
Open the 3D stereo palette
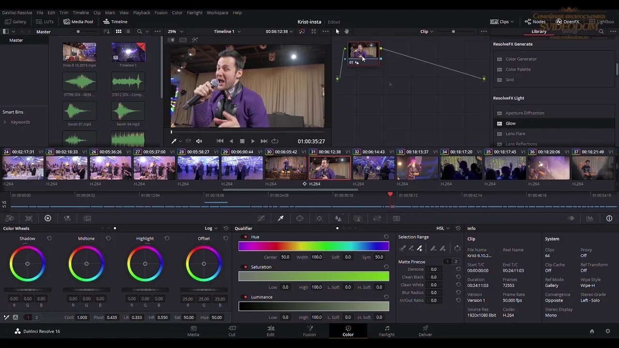tap(397, 218)
